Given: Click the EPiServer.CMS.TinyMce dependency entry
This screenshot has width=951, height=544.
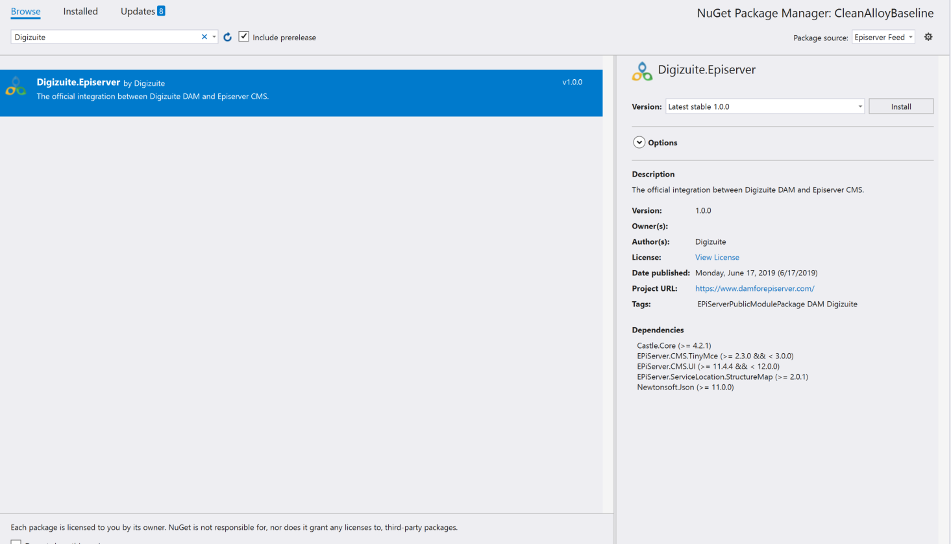Looking at the screenshot, I should pos(715,356).
